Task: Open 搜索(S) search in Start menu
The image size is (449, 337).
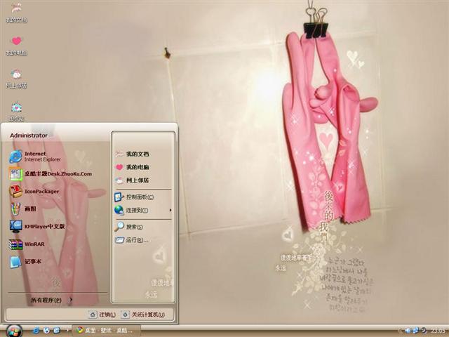Action: point(128,227)
